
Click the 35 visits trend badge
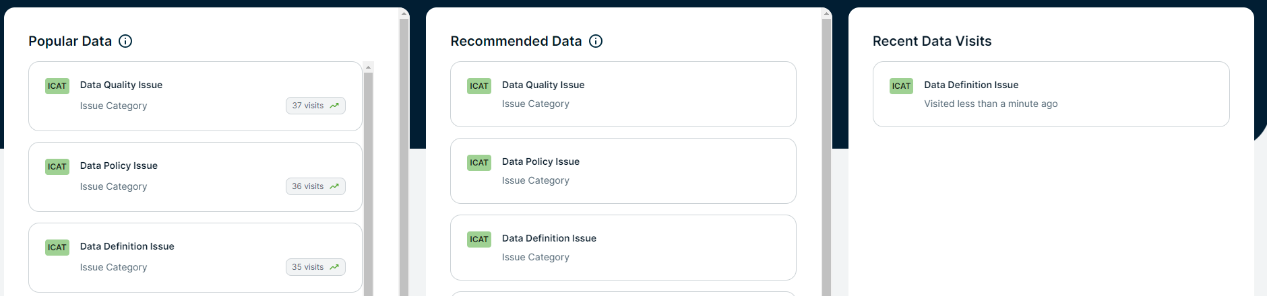[x=315, y=267]
